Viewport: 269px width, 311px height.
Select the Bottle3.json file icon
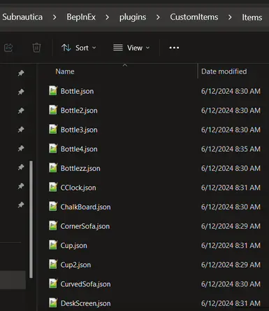(x=53, y=130)
